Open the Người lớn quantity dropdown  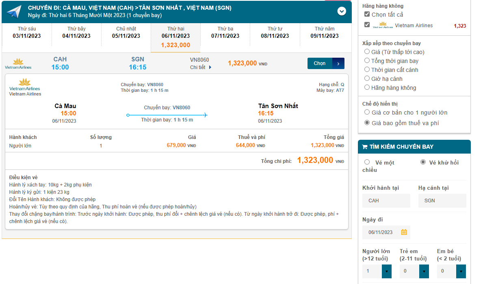(x=386, y=271)
